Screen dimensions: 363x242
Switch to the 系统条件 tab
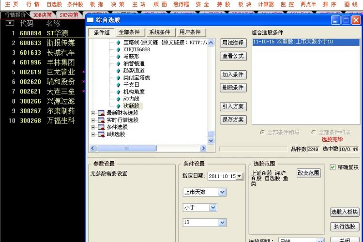(160, 32)
